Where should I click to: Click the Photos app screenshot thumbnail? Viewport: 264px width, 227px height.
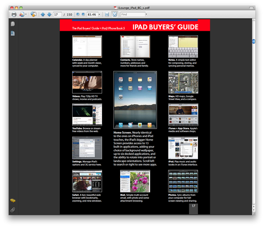[183, 181]
